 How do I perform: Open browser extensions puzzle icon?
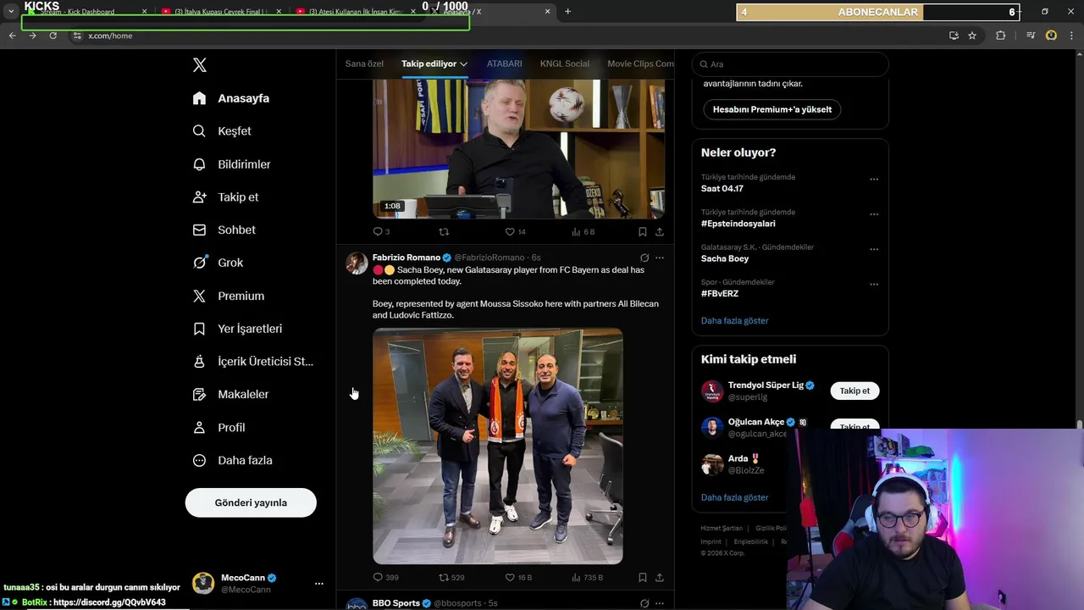pos(1001,36)
